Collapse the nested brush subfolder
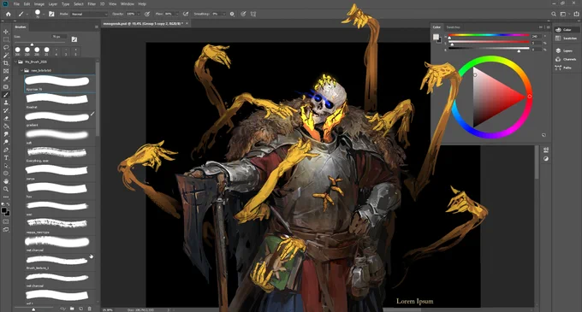 (x=21, y=70)
